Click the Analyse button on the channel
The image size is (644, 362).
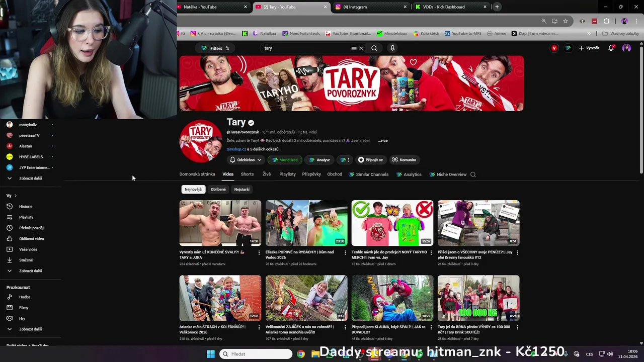(x=319, y=160)
